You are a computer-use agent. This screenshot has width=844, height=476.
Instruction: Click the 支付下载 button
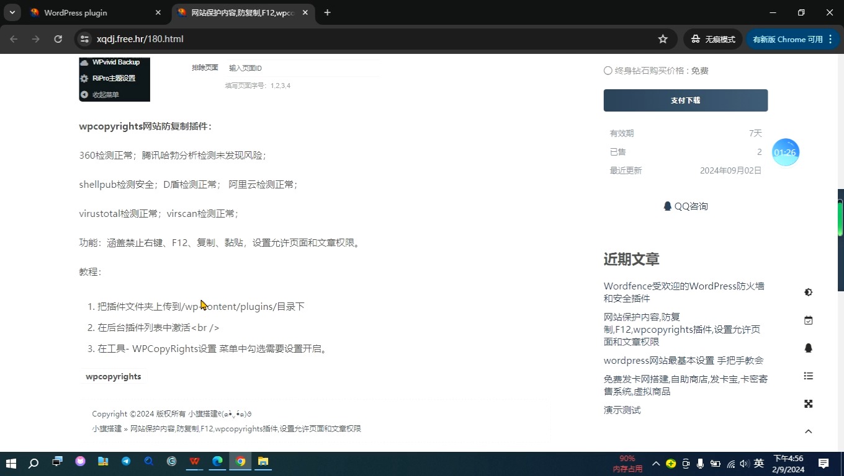pos(685,100)
